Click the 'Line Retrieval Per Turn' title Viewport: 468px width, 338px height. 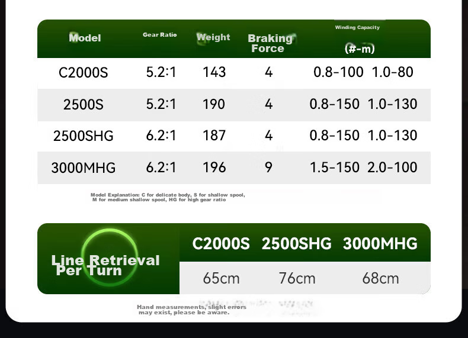click(105, 266)
